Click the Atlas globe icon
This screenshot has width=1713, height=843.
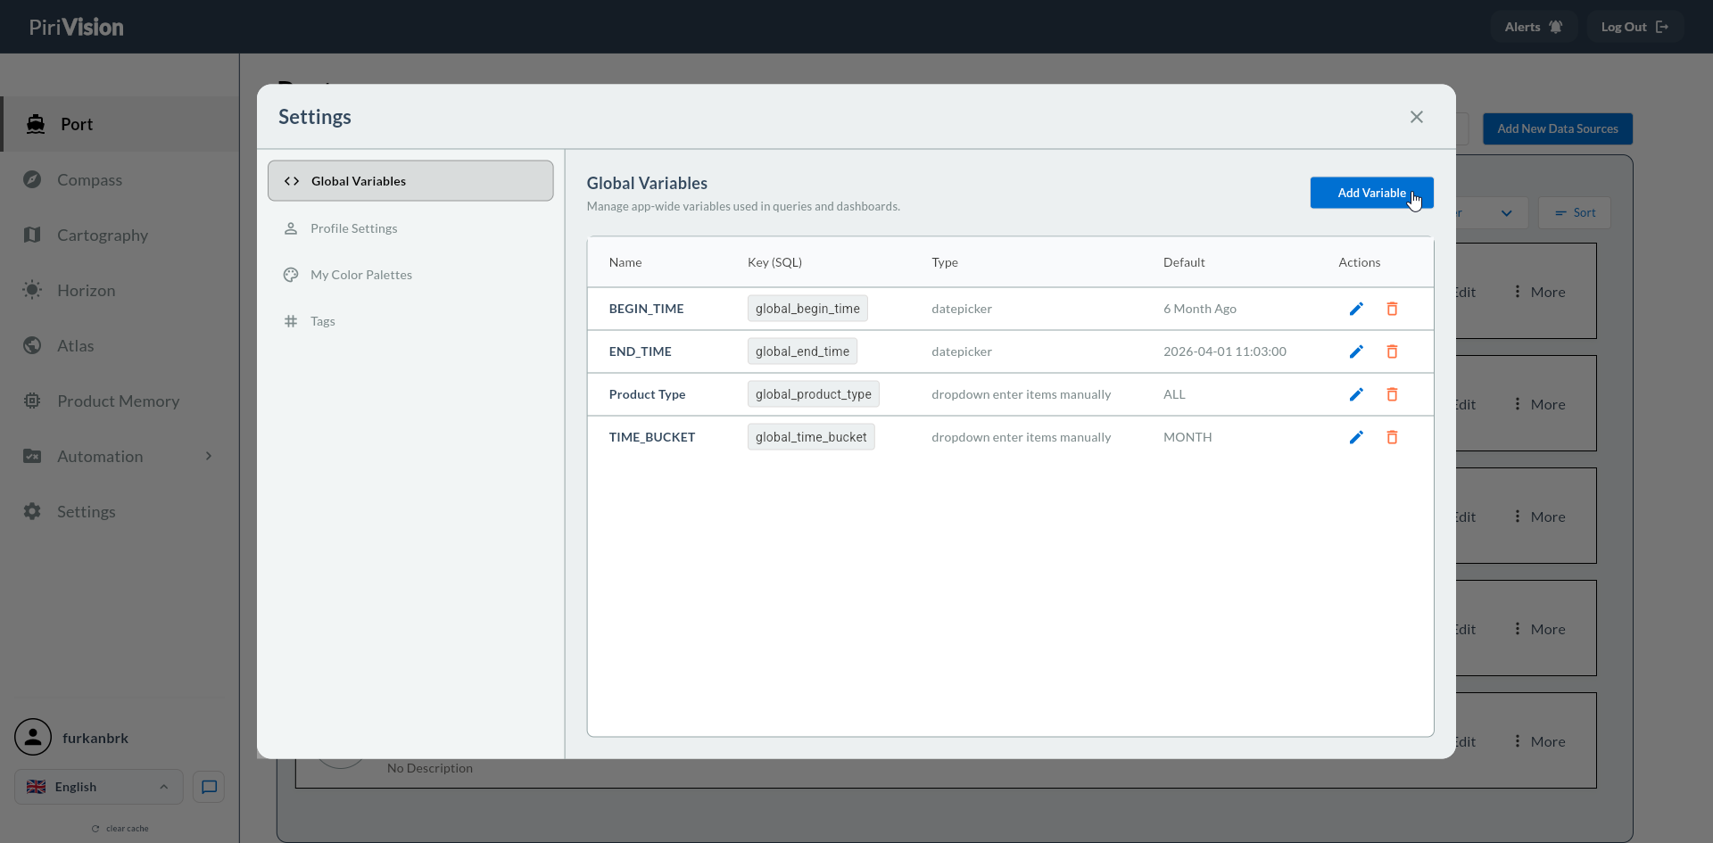point(32,345)
